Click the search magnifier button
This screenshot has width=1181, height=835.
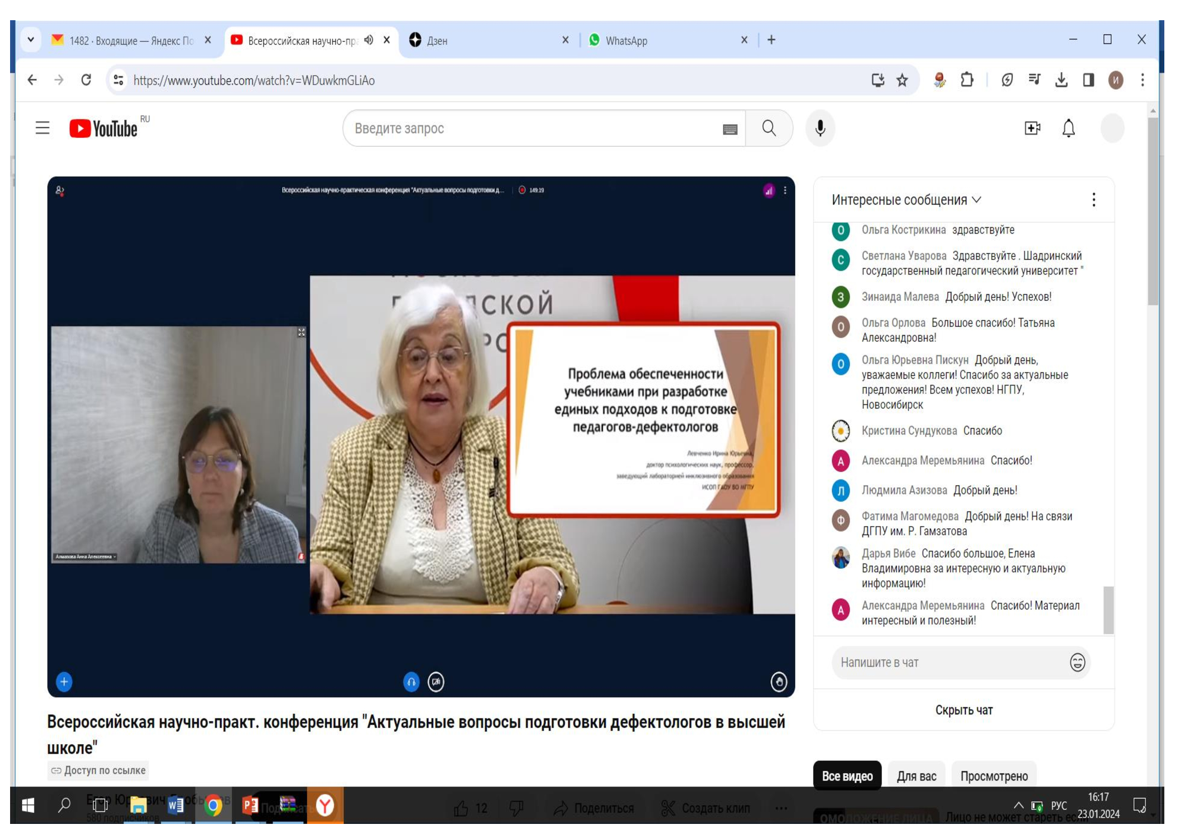click(x=768, y=128)
